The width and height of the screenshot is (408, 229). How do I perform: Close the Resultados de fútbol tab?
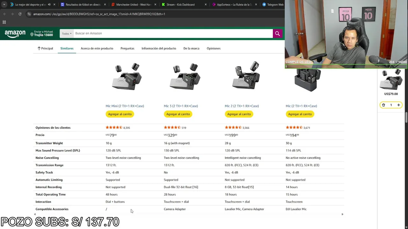point(105,4)
